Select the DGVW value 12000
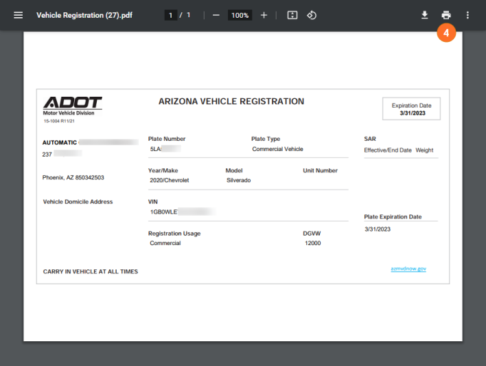The width and height of the screenshot is (486, 366). [312, 243]
